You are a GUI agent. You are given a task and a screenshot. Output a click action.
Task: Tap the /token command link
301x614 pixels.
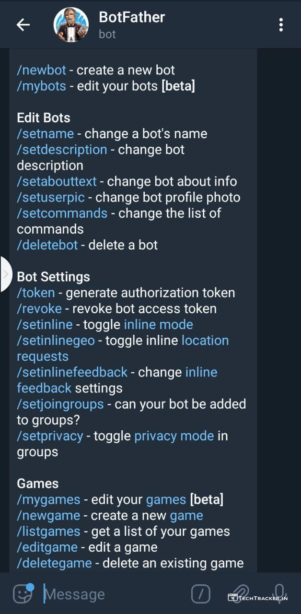click(x=36, y=293)
